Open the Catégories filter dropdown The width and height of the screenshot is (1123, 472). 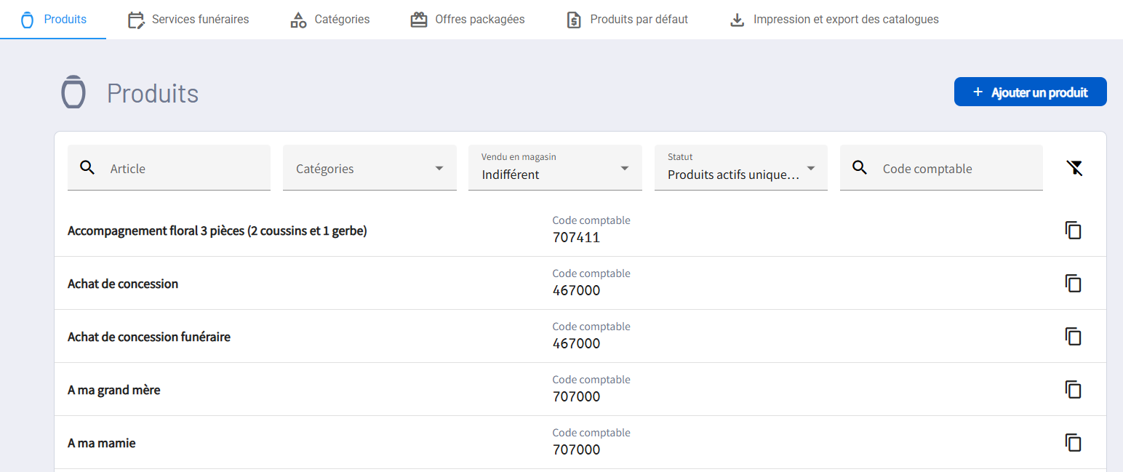(x=369, y=169)
